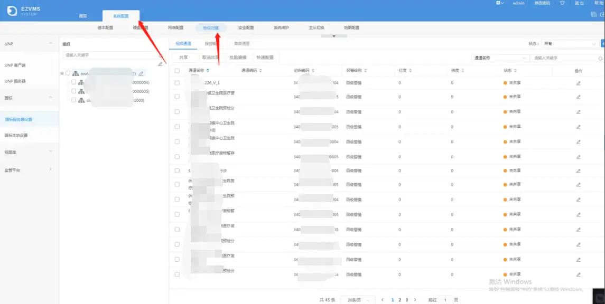Switch to the 首页 top tab
This screenshot has height=304, width=605.
point(82,16)
